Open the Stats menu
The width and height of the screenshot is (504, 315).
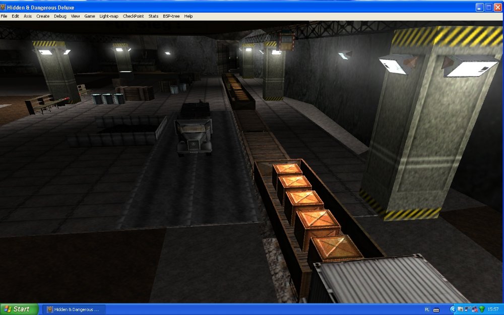[x=153, y=16]
